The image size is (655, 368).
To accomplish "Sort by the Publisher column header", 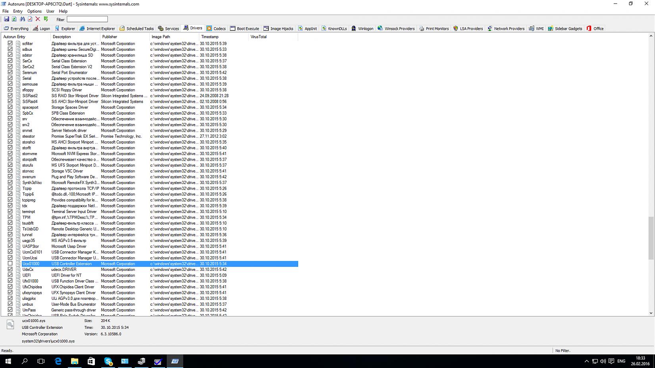I will (125, 37).
